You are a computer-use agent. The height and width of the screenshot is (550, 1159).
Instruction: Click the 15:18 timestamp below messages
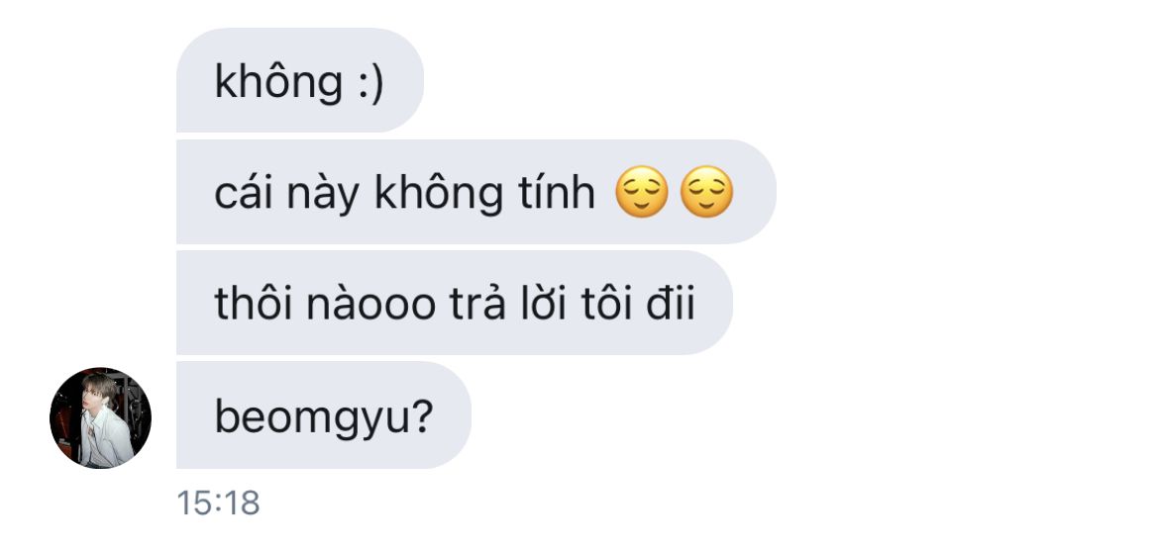point(218,504)
